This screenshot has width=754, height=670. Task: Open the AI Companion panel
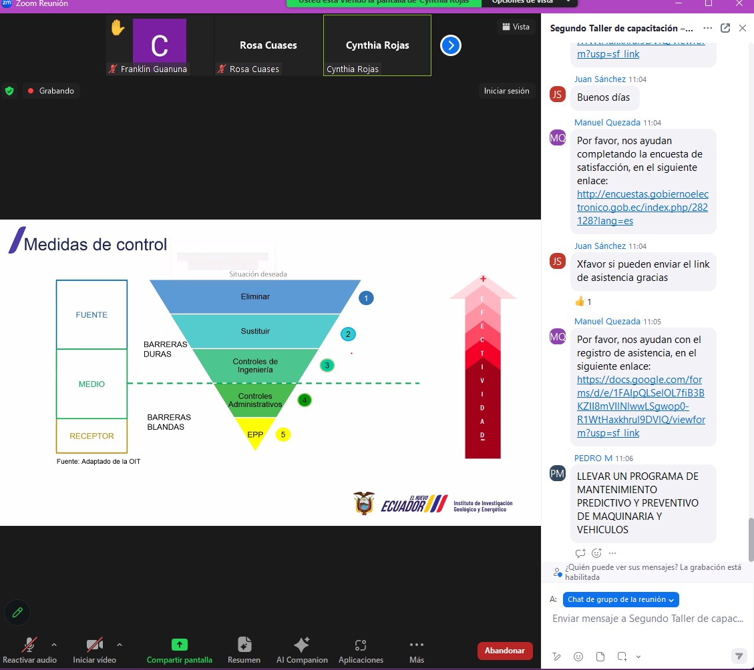(x=302, y=650)
